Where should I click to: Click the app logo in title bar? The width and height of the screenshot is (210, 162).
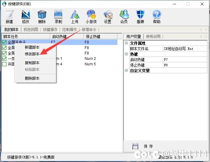point(4,4)
